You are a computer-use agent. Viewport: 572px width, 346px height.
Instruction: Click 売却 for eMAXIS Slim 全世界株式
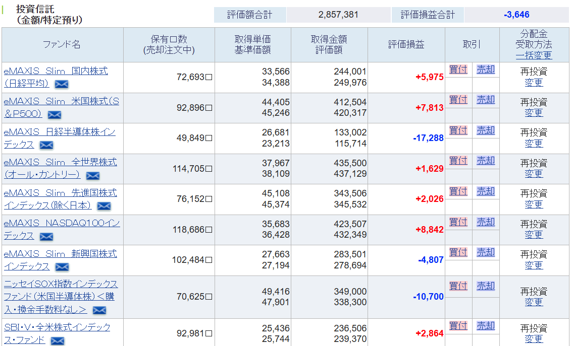(486, 161)
